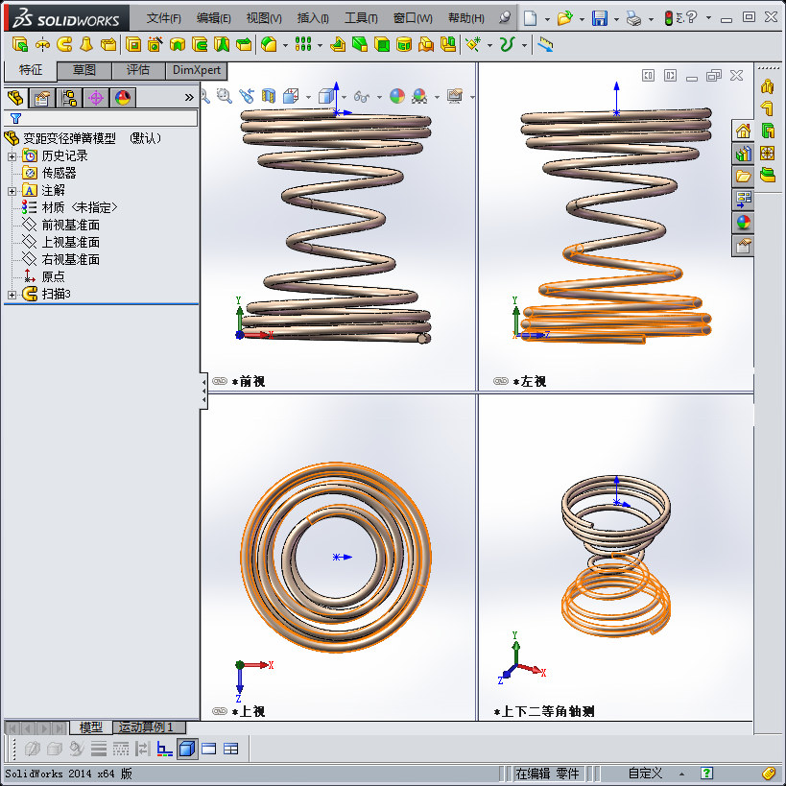Select the Lofted Cut tool

point(222,44)
